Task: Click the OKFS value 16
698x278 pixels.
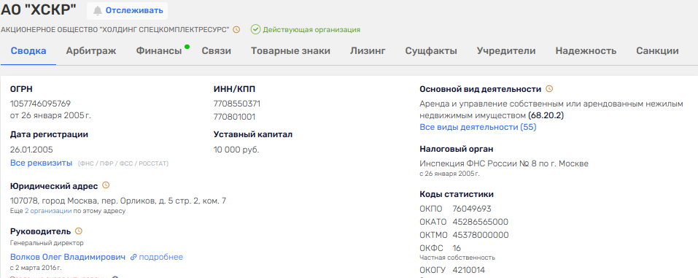Action: pos(457,248)
